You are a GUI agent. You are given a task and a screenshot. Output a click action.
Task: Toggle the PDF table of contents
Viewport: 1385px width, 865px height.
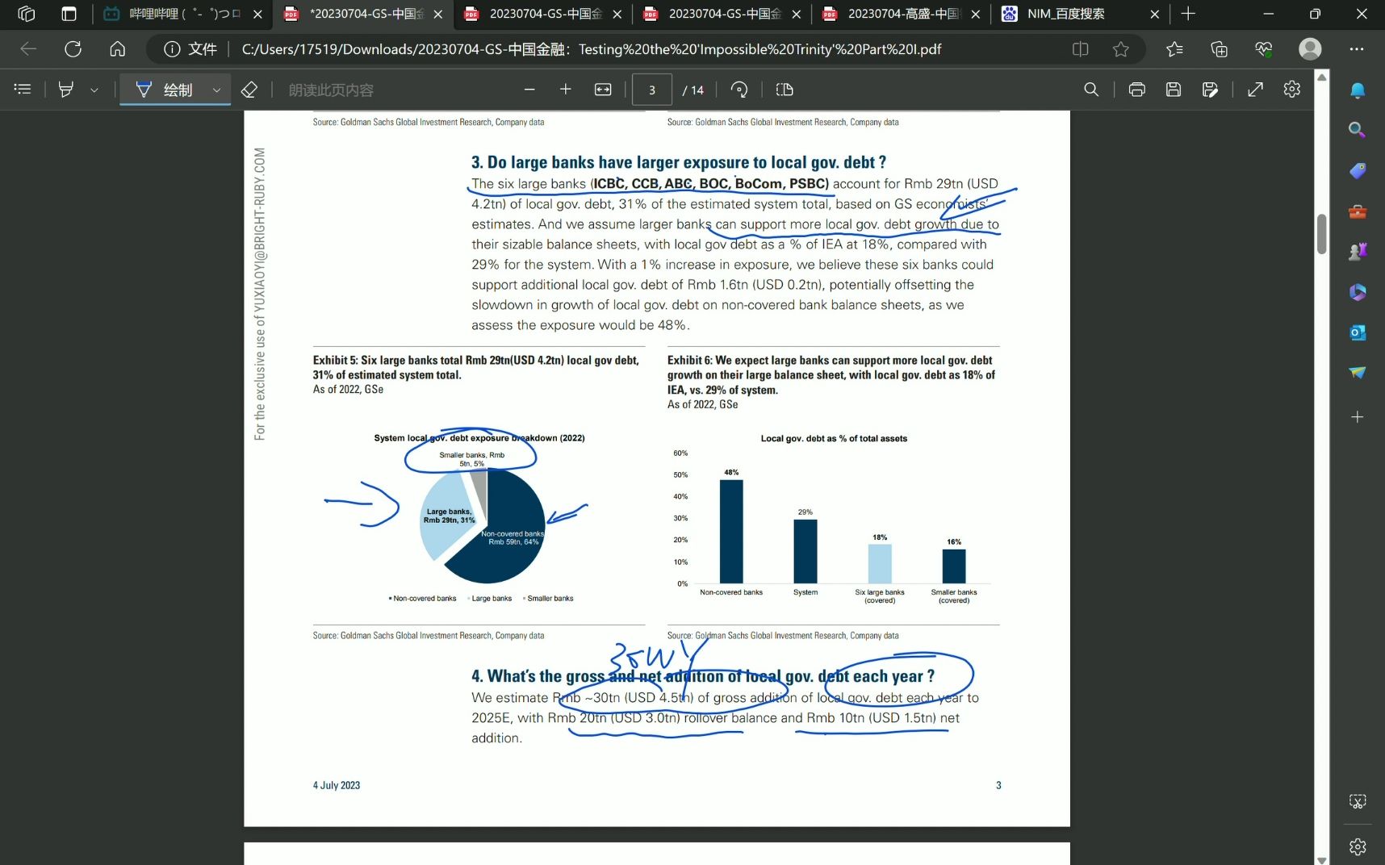[23, 90]
